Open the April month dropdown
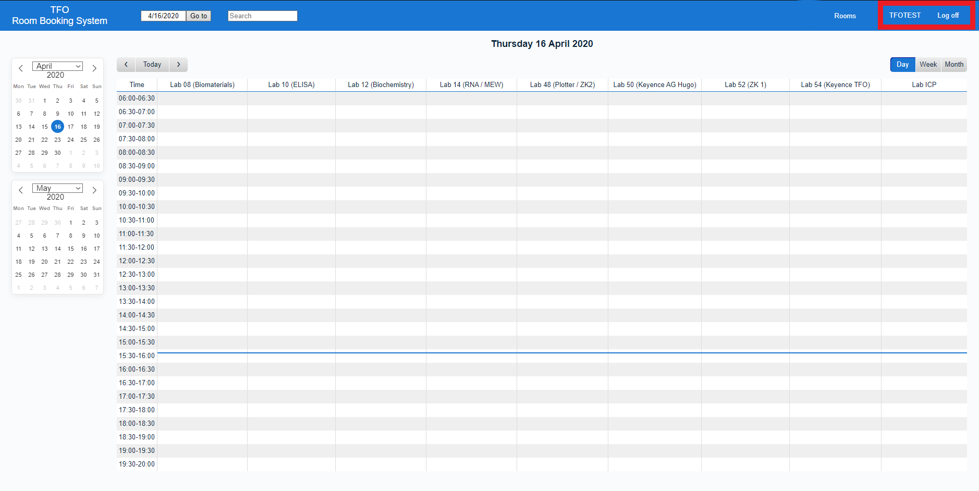This screenshot has width=979, height=491. tap(57, 66)
